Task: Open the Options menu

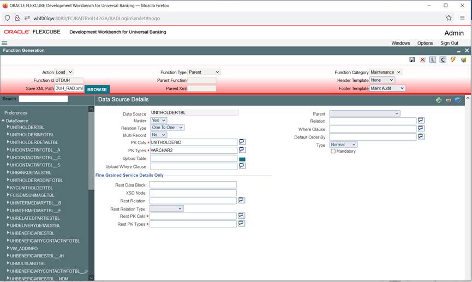Action: (425, 43)
